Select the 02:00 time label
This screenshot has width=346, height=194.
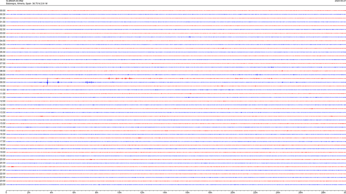point(3,26)
